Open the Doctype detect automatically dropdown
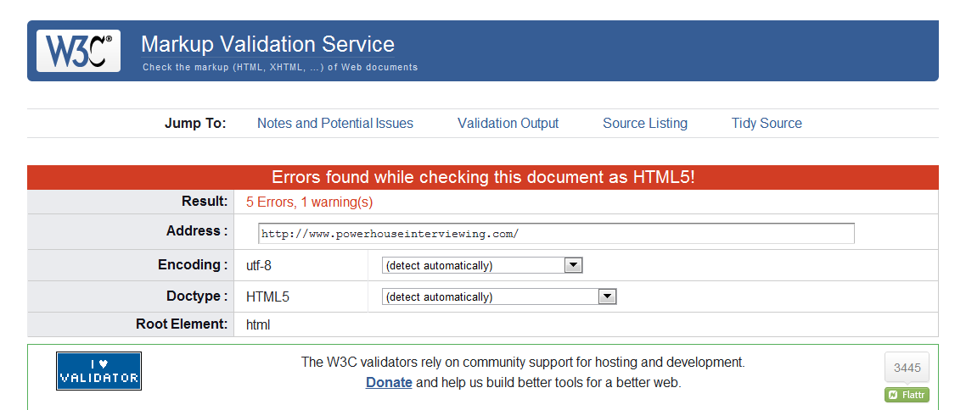This screenshot has width=966, height=410. (x=499, y=296)
